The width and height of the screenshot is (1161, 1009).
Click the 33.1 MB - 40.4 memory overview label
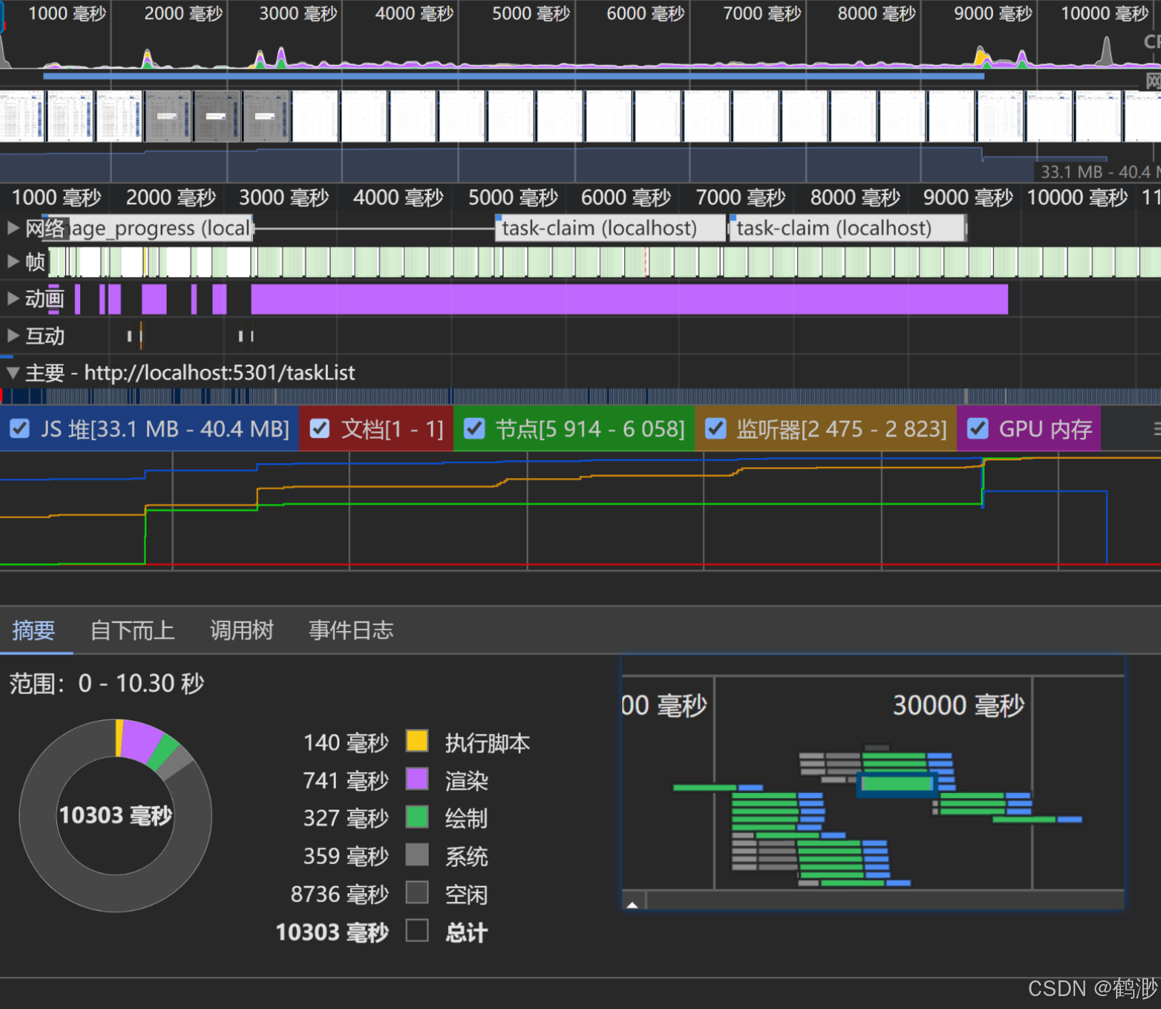[x=1099, y=172]
